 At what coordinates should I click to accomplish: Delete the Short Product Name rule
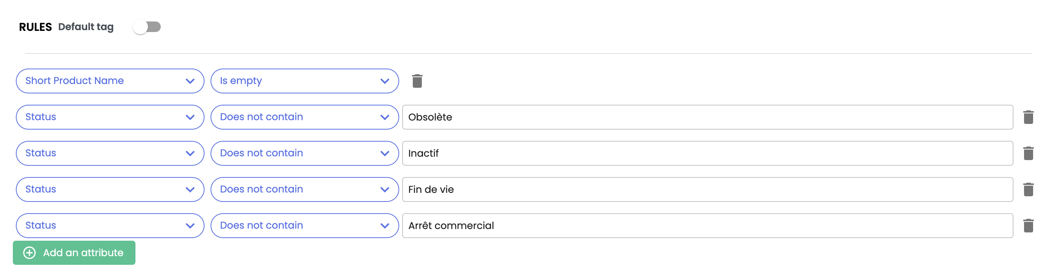coord(417,81)
